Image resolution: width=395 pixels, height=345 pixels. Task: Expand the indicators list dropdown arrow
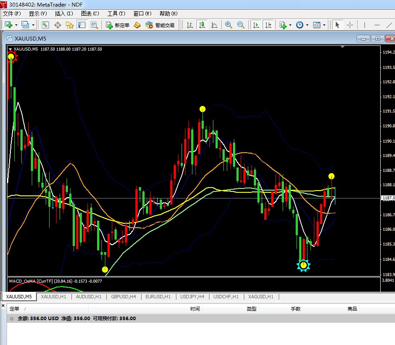point(290,25)
